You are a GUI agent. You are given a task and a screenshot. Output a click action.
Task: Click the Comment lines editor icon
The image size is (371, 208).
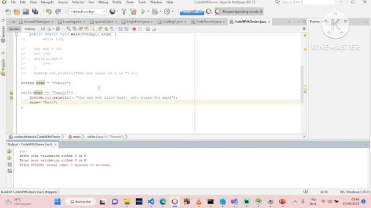pyautogui.click(x=148, y=29)
